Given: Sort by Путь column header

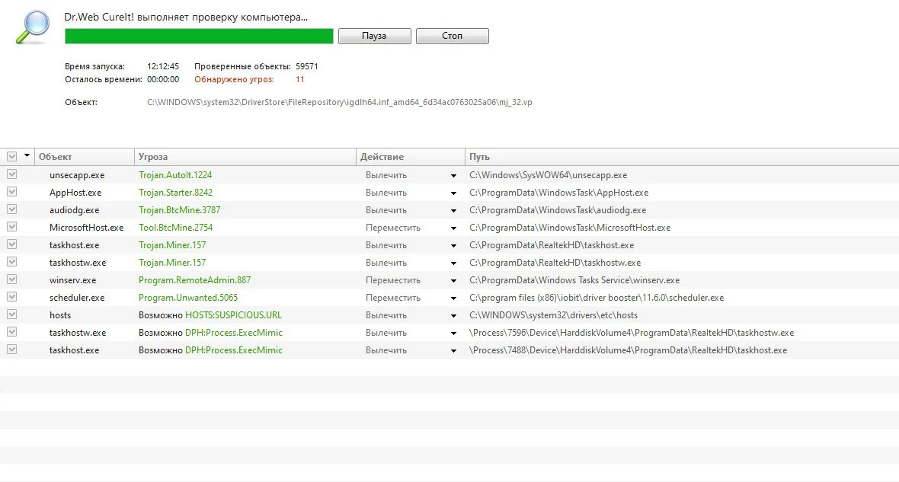Looking at the screenshot, I should pyautogui.click(x=682, y=156).
